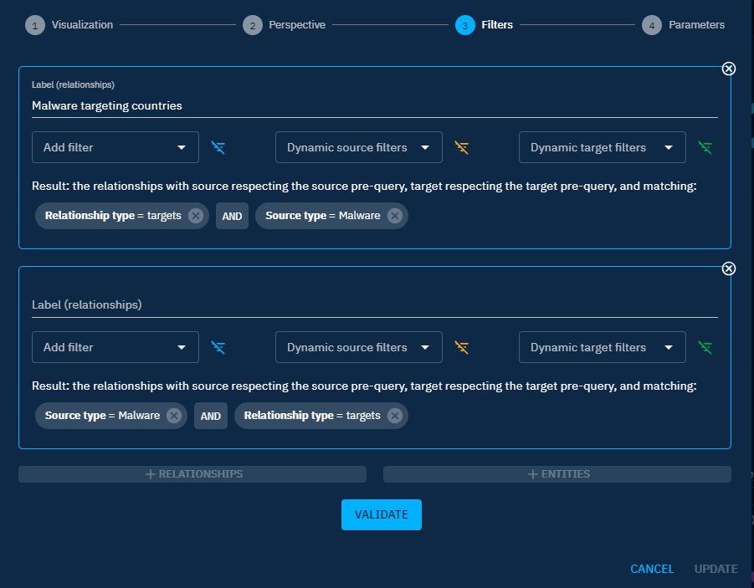Toggle the AND operator in first block
This screenshot has height=588, width=754.
pos(232,216)
